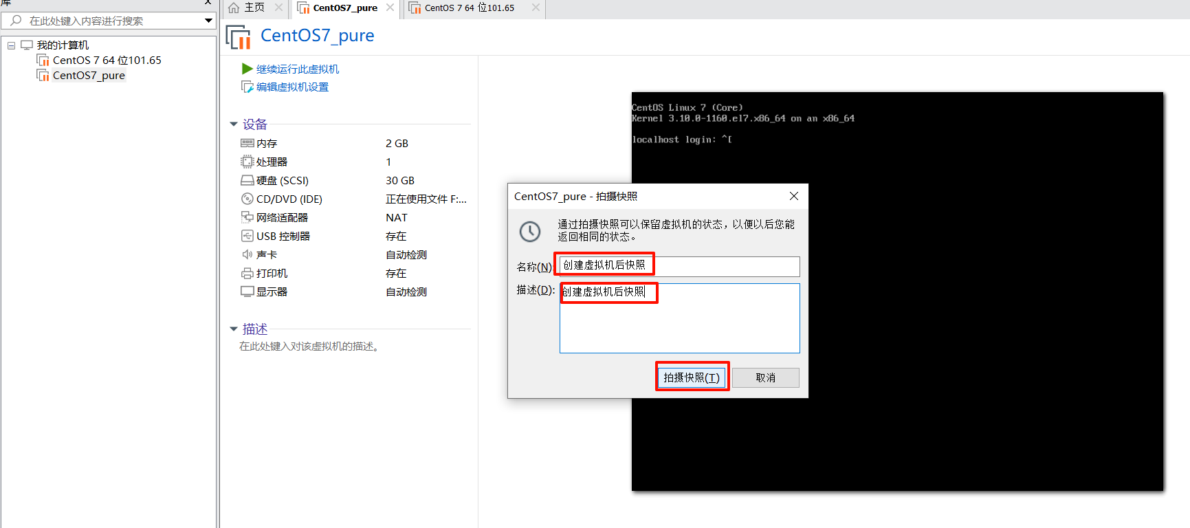Click the USB controller icon
The image size is (1190, 528).
coord(247,236)
